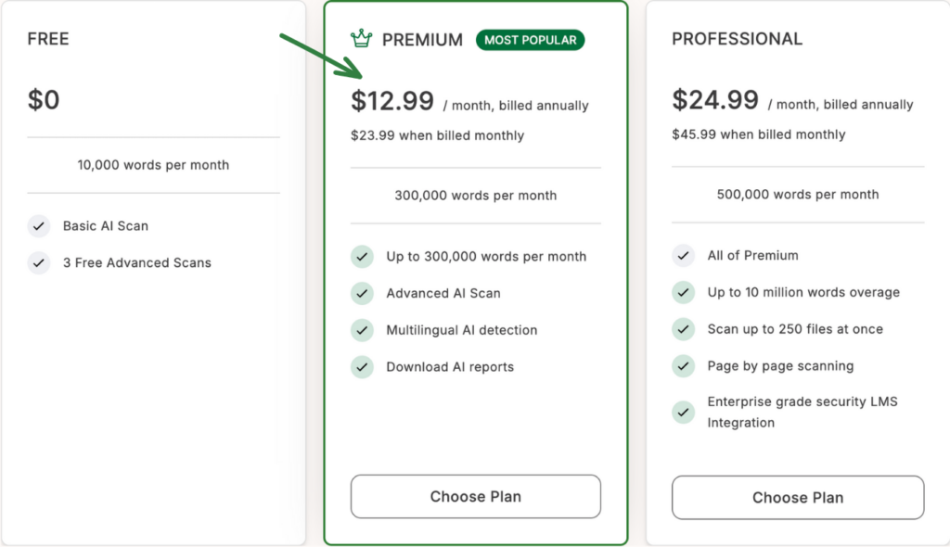Image resolution: width=950 pixels, height=547 pixels.
Task: Toggle the check for Scan up to 250 files
Action: [x=684, y=329]
